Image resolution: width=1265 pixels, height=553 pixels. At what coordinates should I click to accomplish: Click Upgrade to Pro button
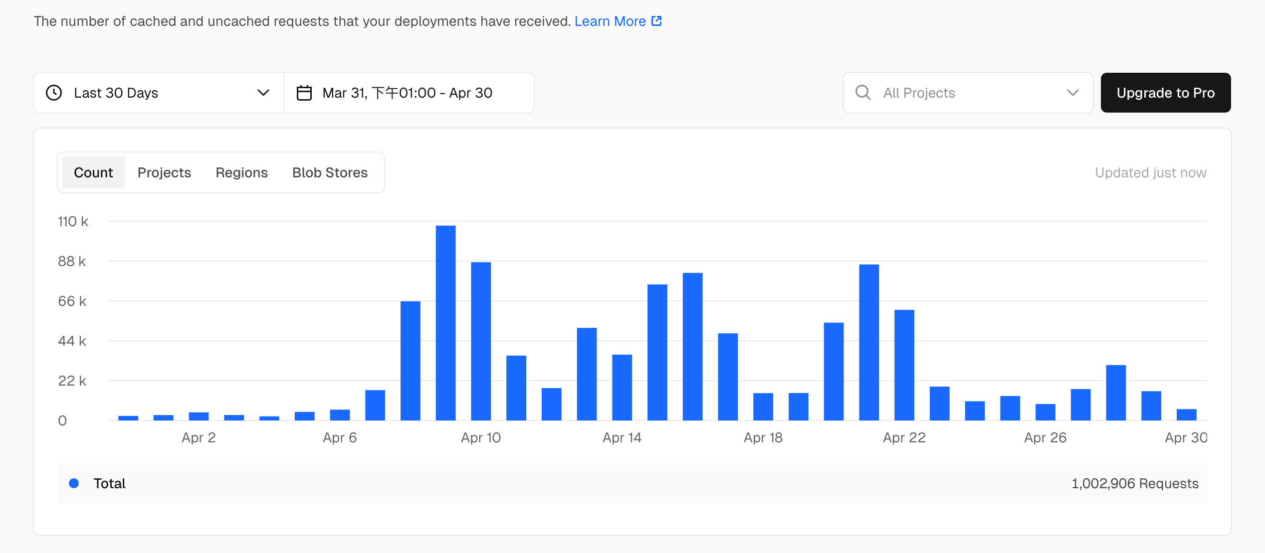pyautogui.click(x=1165, y=93)
